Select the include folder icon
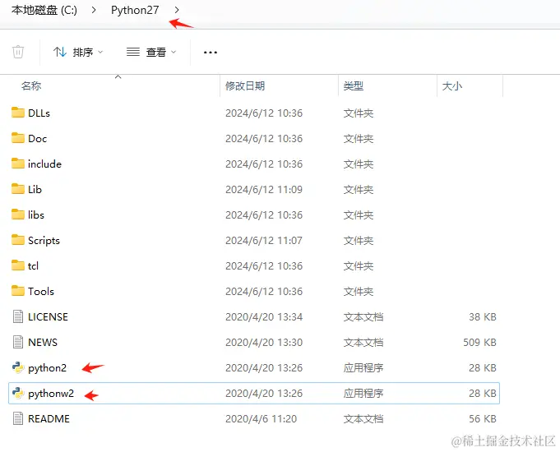 [18, 164]
